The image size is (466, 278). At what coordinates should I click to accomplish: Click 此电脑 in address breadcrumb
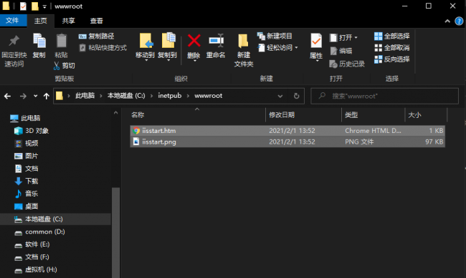coord(85,96)
